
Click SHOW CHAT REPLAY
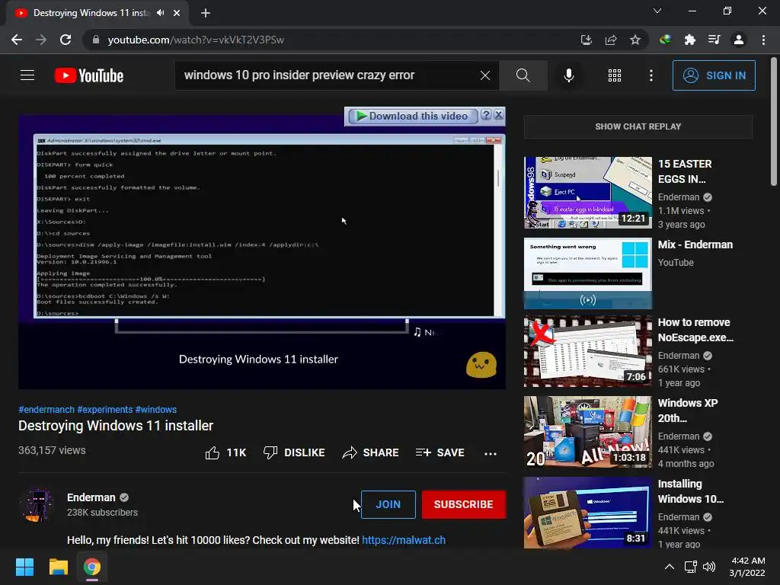pos(638,126)
